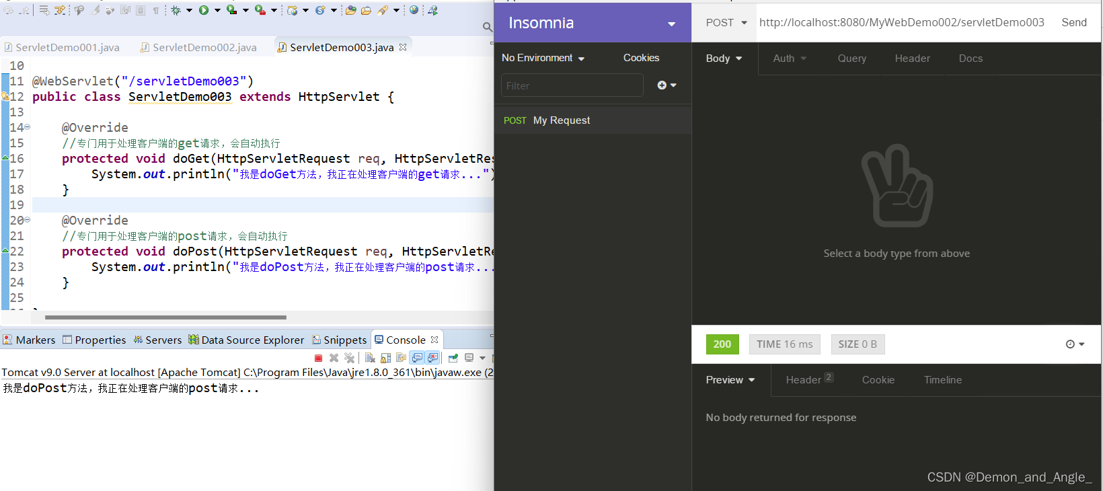Viewport: 1103px width, 491px height.
Task: Open the Body type dropdown
Action: [724, 59]
